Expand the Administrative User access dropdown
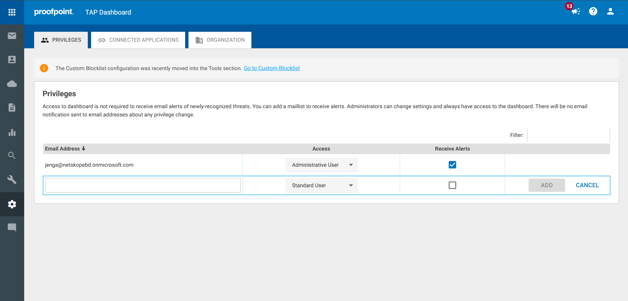This screenshot has width=628, height=301. (x=322, y=165)
